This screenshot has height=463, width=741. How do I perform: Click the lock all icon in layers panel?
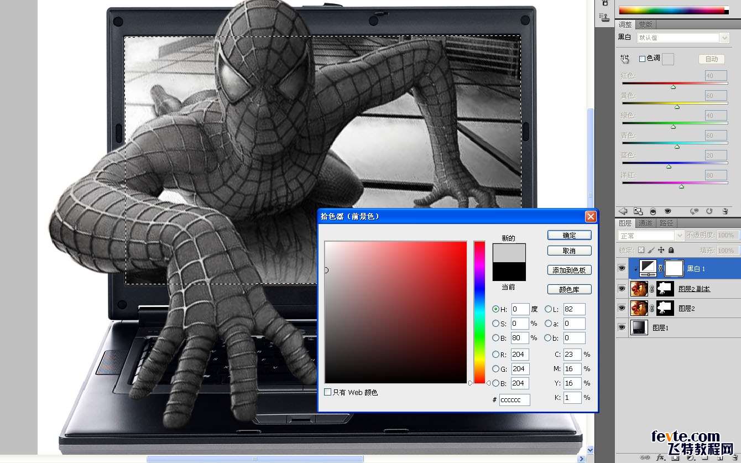(671, 251)
